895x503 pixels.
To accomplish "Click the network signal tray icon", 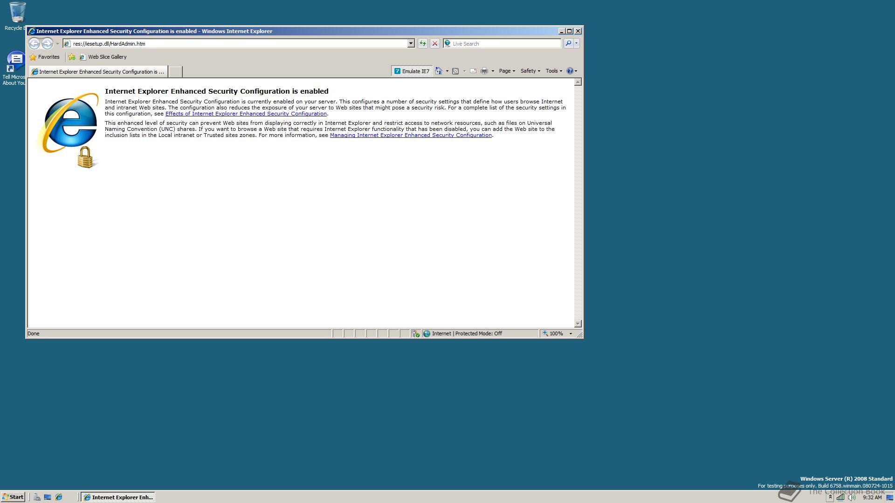I will (x=840, y=497).
